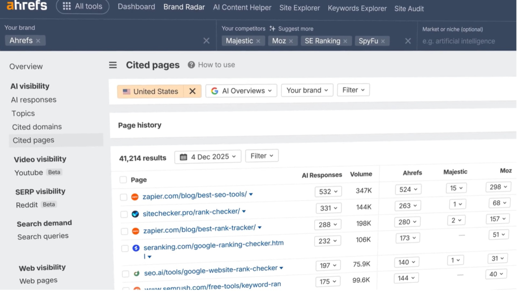Open the Your brand dropdown filter

pyautogui.click(x=307, y=90)
